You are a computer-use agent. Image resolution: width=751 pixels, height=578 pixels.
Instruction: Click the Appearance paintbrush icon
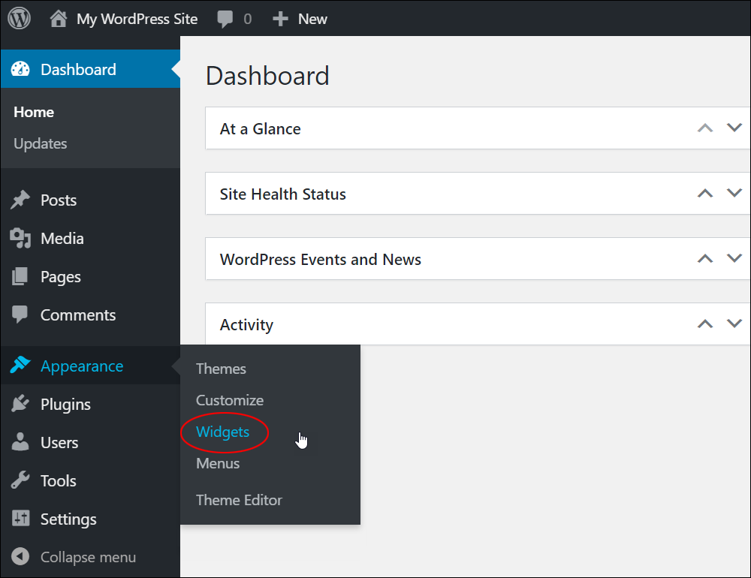(20, 366)
